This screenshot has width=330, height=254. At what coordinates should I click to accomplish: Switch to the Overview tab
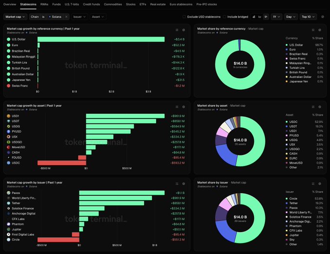[10, 4]
